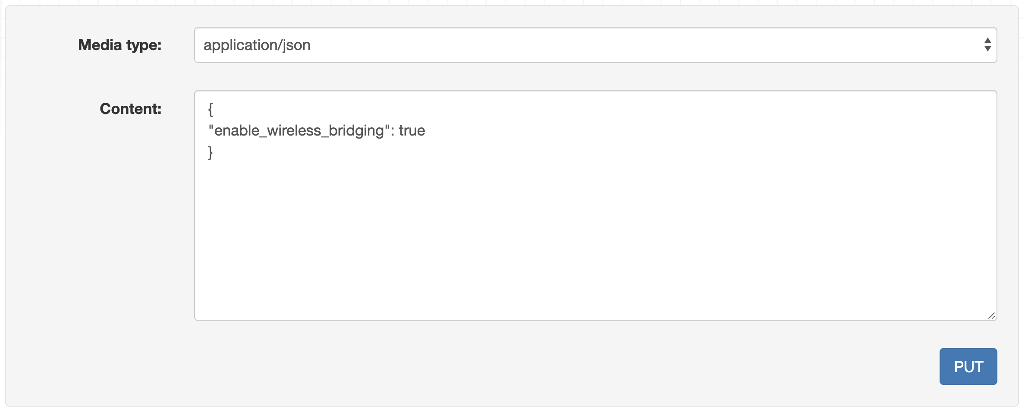Click the down arrow of Media type selector
The image size is (1025, 417).
pyautogui.click(x=987, y=49)
